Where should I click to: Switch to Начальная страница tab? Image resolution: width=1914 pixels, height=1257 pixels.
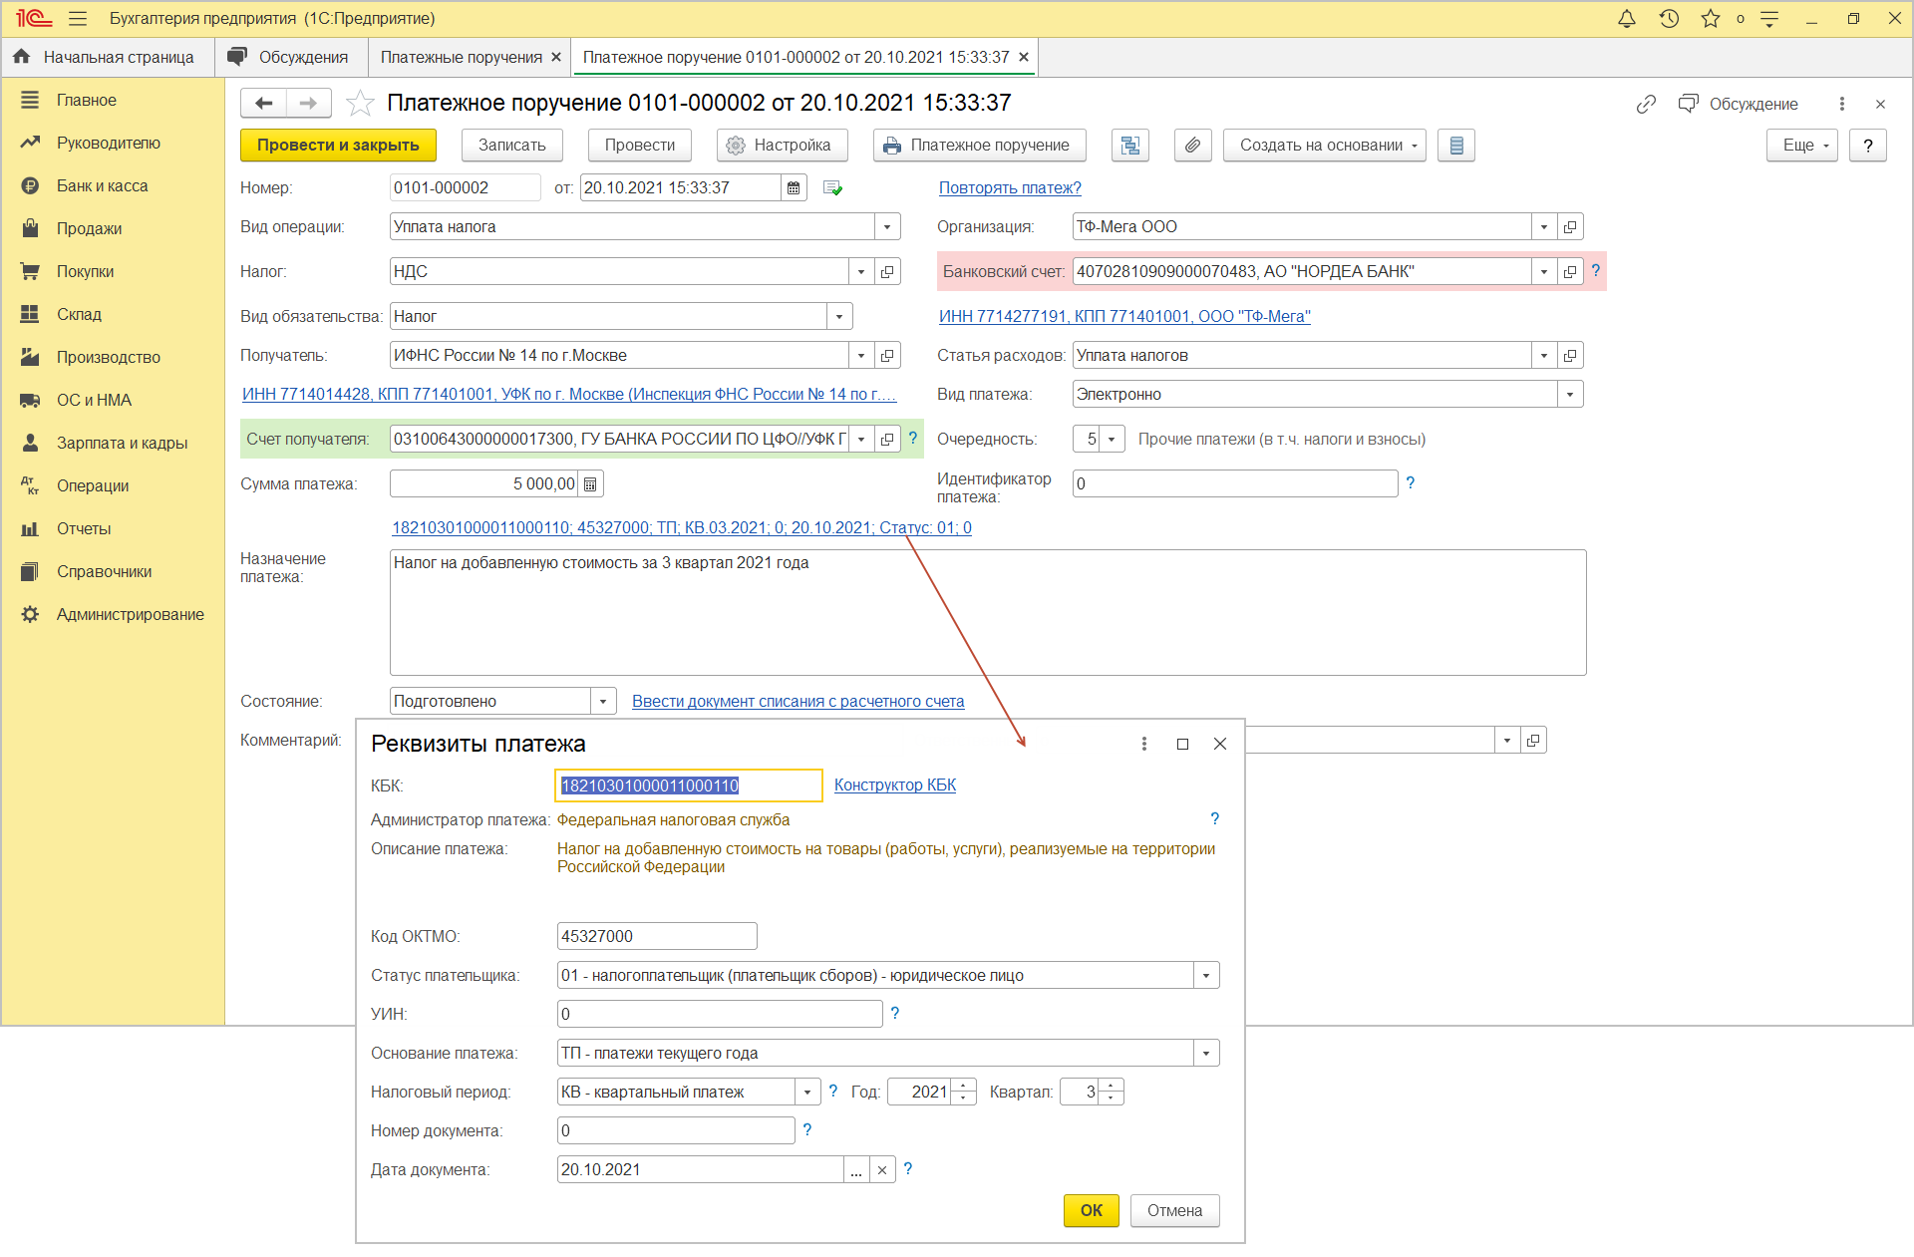pyautogui.click(x=108, y=57)
